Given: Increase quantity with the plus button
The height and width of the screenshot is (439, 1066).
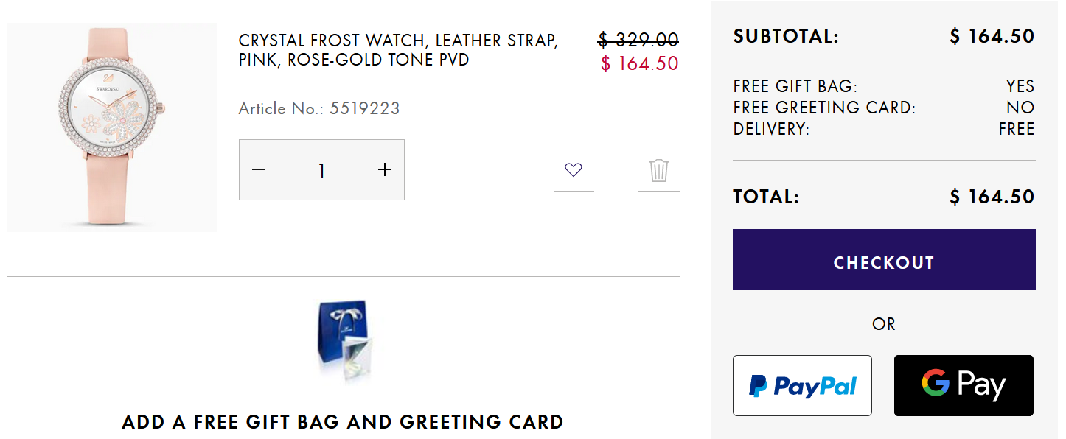Looking at the screenshot, I should click(384, 170).
